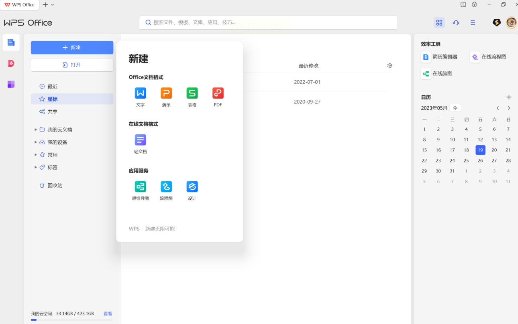Image resolution: width=518 pixels, height=324 pixels.
Task: Create a new 轻文档 online document
Action: 140,144
